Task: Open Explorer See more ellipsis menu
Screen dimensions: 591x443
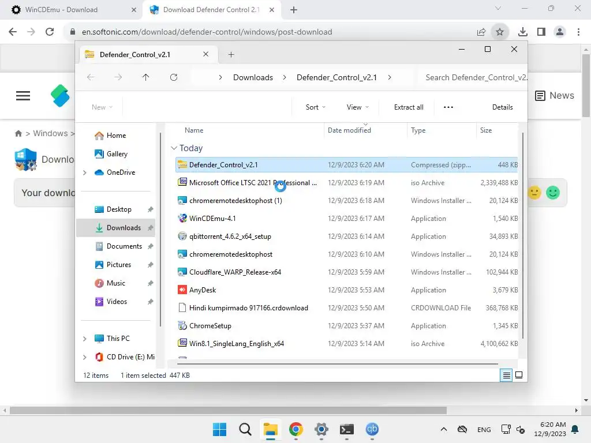Action: click(448, 107)
